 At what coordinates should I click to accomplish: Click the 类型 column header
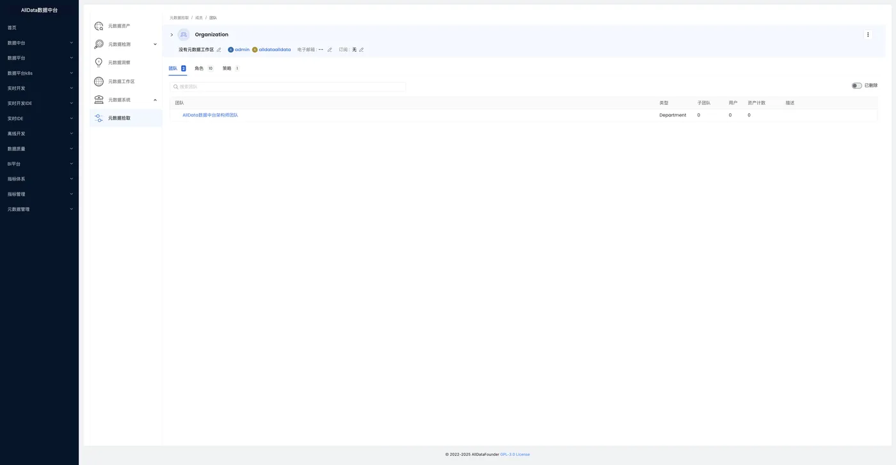[x=664, y=103]
